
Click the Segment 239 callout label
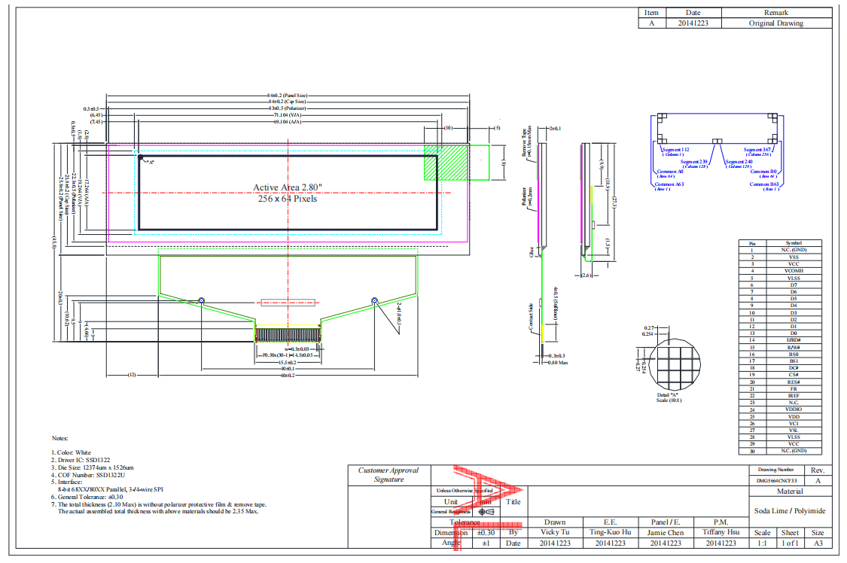pyautogui.click(x=693, y=163)
